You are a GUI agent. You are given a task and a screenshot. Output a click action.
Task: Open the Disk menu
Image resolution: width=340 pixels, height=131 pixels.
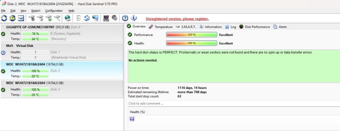click(x=13, y=11)
